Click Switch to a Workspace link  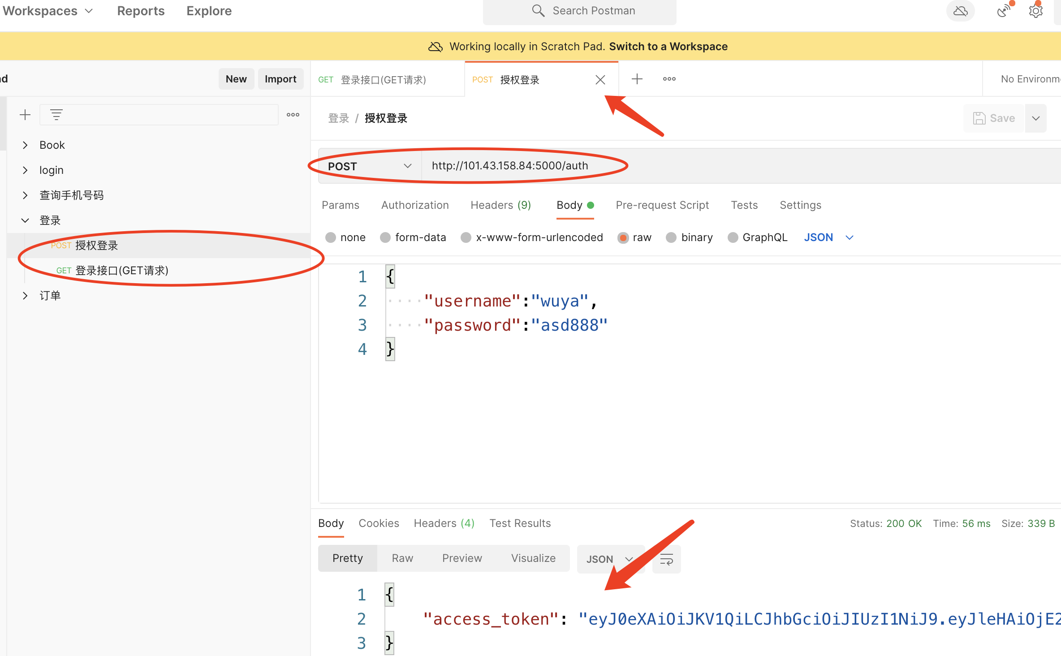668,47
